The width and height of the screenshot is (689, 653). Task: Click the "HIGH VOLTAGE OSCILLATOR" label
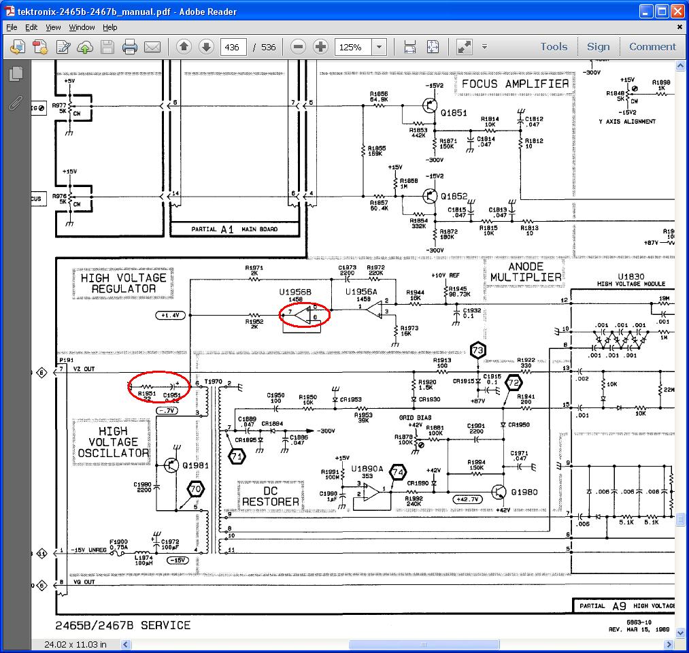point(113,442)
